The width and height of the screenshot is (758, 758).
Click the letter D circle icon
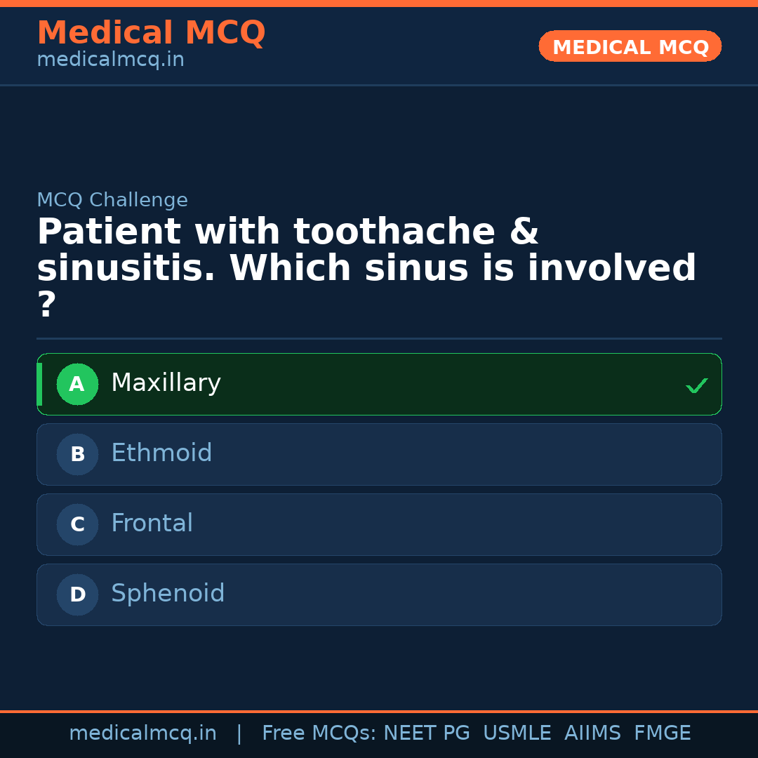coord(77,594)
